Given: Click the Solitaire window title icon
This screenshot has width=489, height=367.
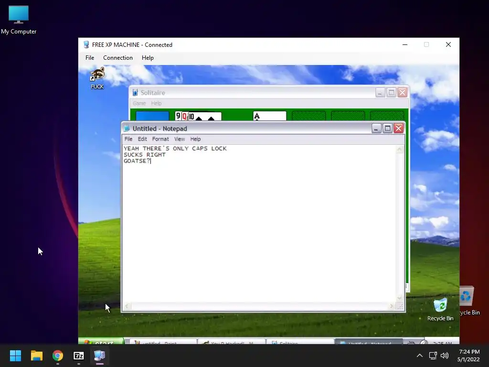Looking at the screenshot, I should [x=135, y=93].
